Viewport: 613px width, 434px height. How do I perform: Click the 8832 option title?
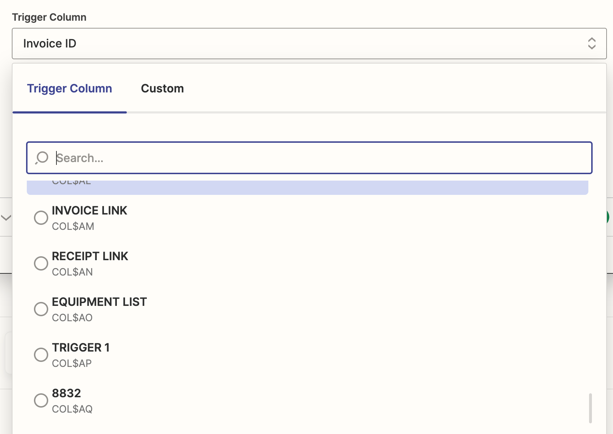pos(66,393)
